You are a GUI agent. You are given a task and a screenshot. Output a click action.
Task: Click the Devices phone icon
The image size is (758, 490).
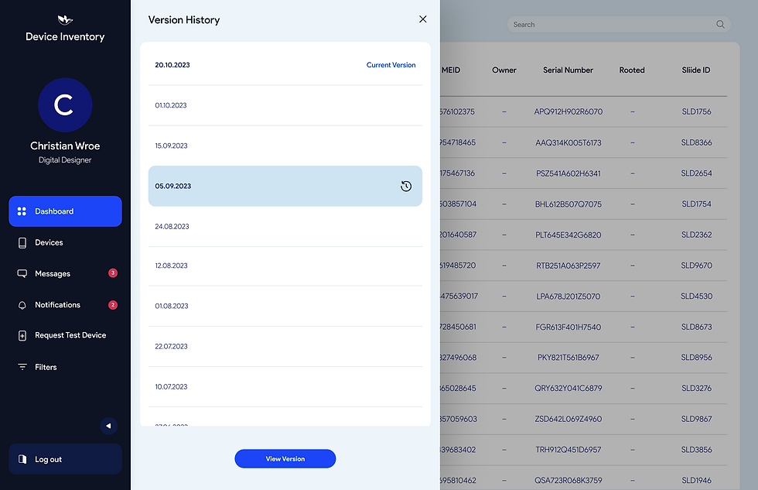22,243
